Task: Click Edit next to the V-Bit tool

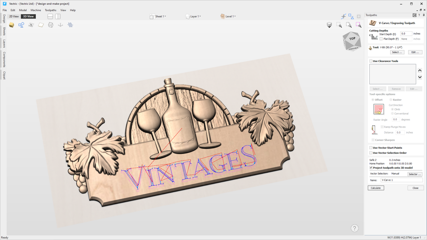Action: tap(415, 52)
